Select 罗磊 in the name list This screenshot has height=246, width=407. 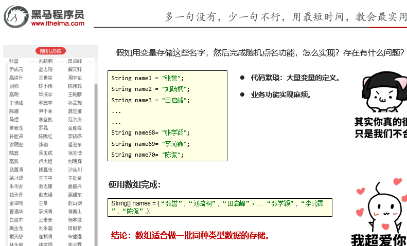(x=43, y=128)
